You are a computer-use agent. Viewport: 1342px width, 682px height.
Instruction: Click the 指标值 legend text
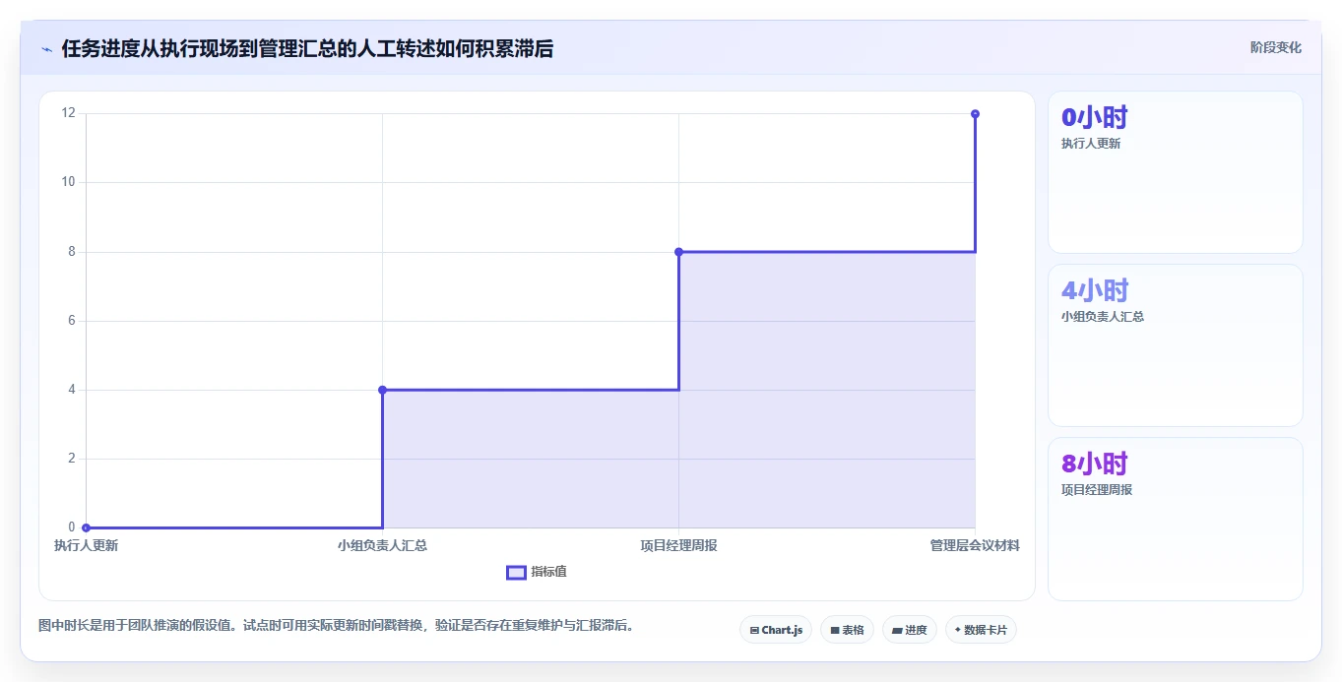(548, 572)
